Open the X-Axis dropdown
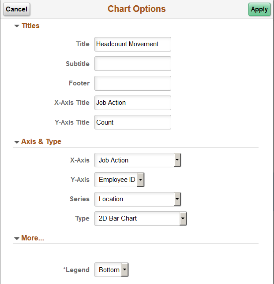274x284 pixels. click(x=138, y=160)
